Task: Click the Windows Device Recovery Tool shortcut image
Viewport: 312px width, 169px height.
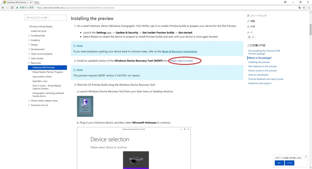Action: click(x=85, y=106)
